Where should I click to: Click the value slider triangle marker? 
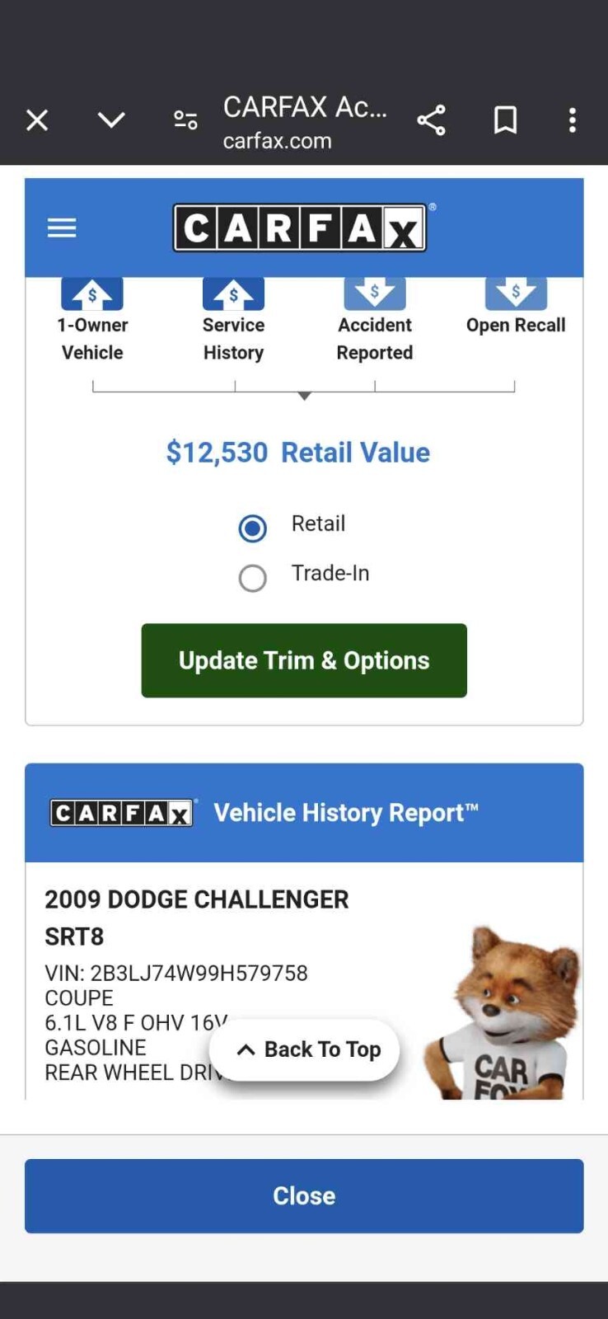[x=305, y=396]
